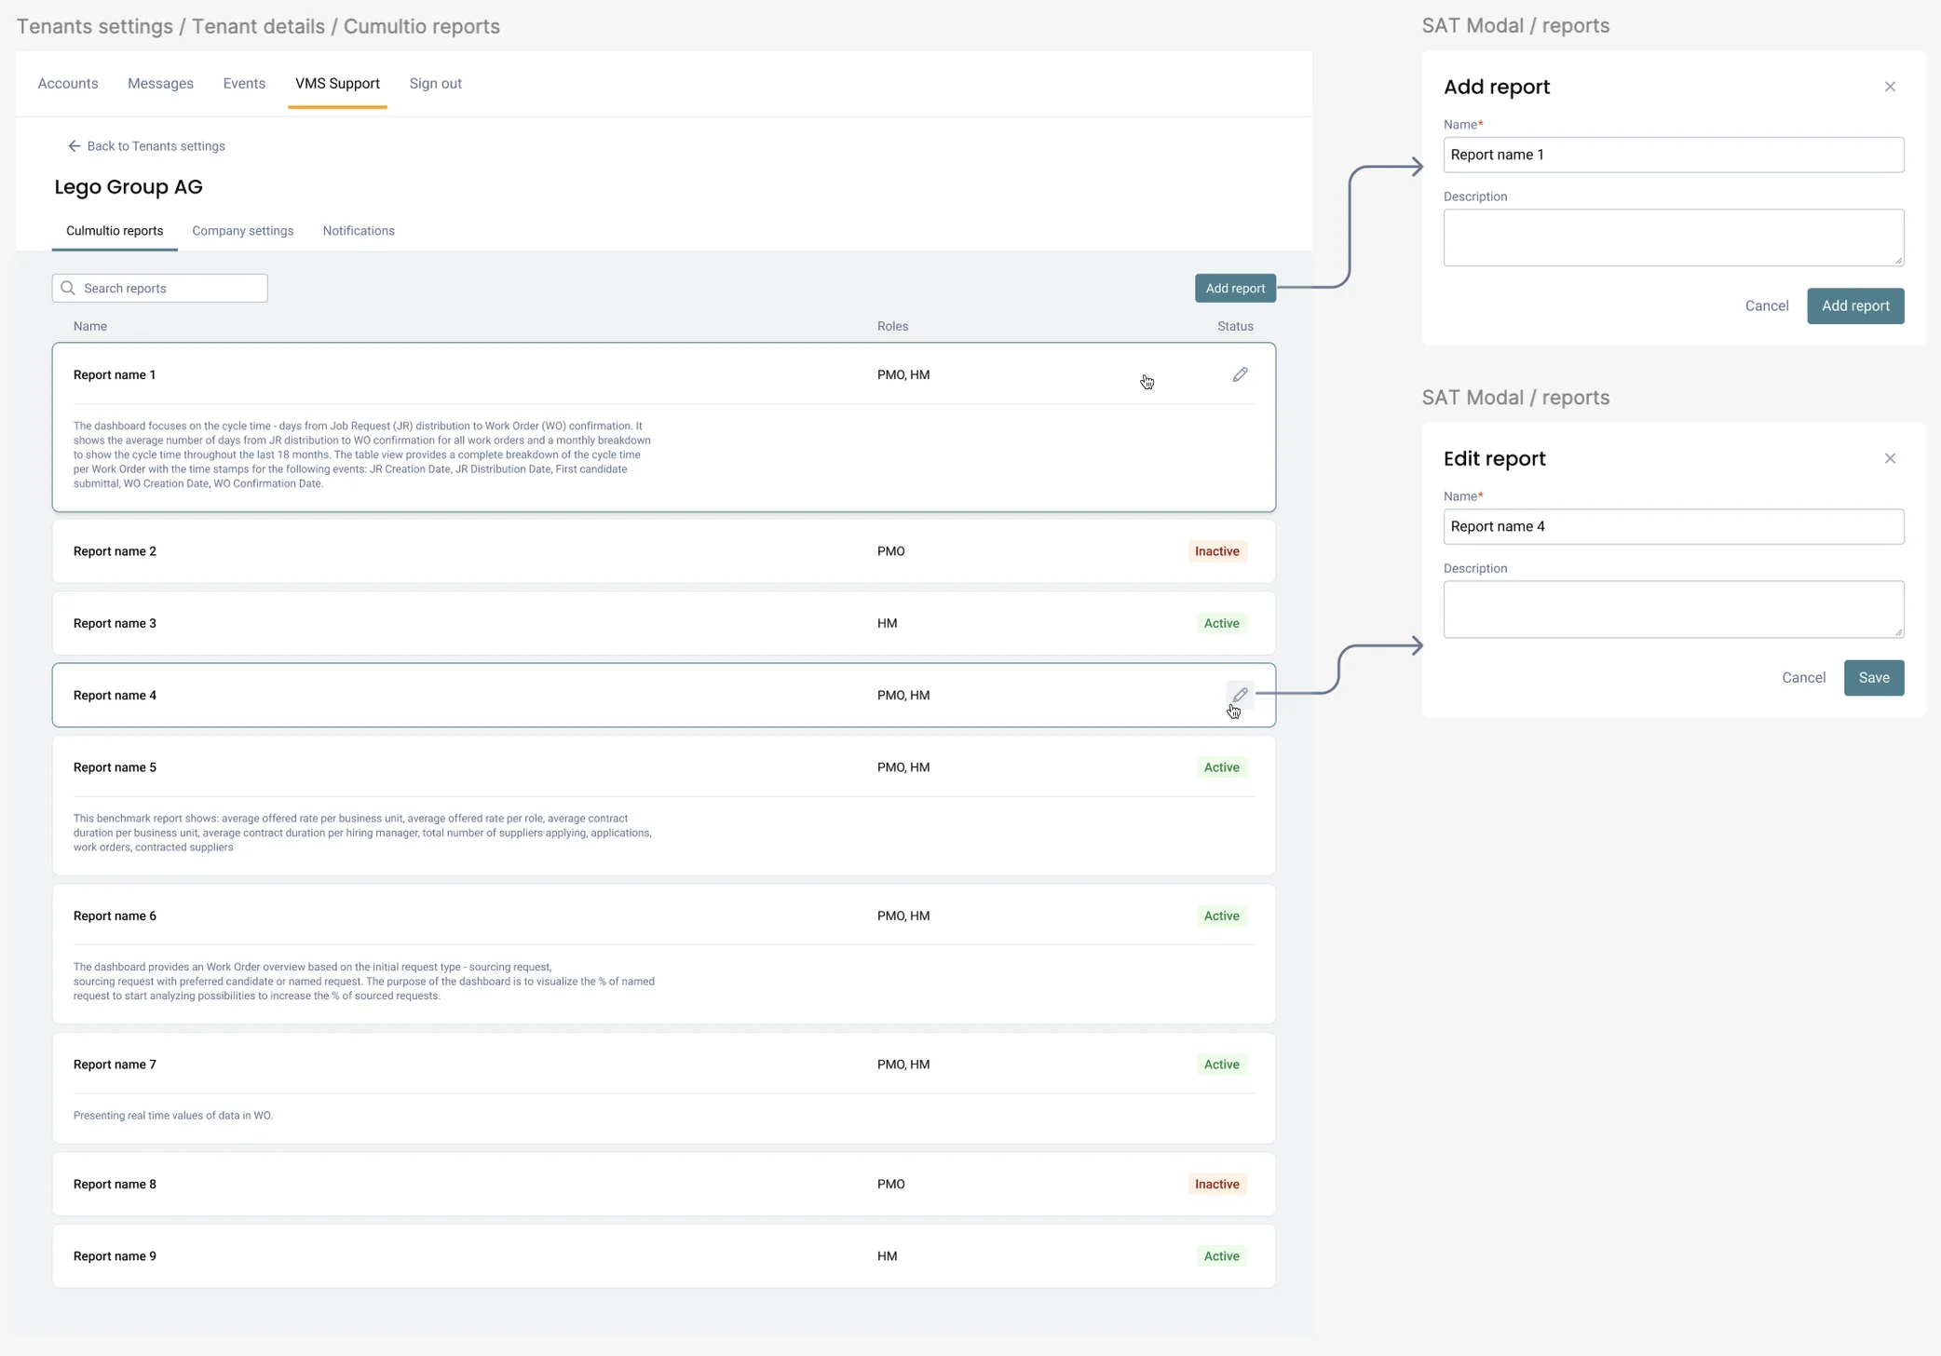Select the Report name 1 row title
Image resolution: width=1941 pixels, height=1356 pixels.
[x=115, y=374]
